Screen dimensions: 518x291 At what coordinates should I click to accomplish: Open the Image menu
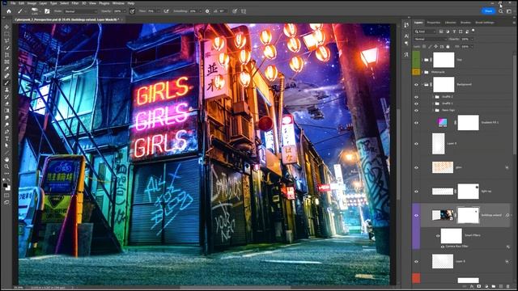[32, 3]
